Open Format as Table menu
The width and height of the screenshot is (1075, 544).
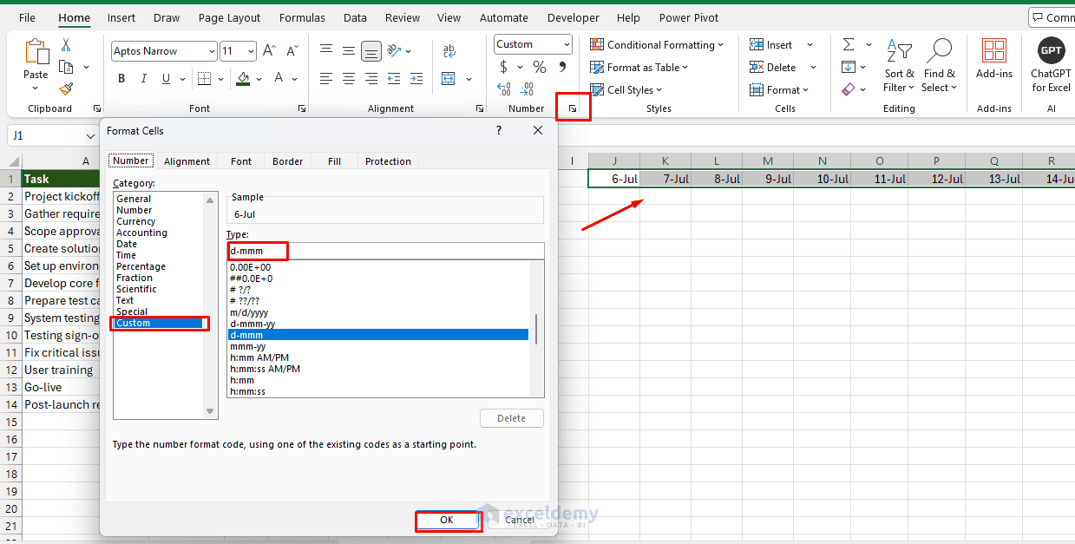click(639, 67)
